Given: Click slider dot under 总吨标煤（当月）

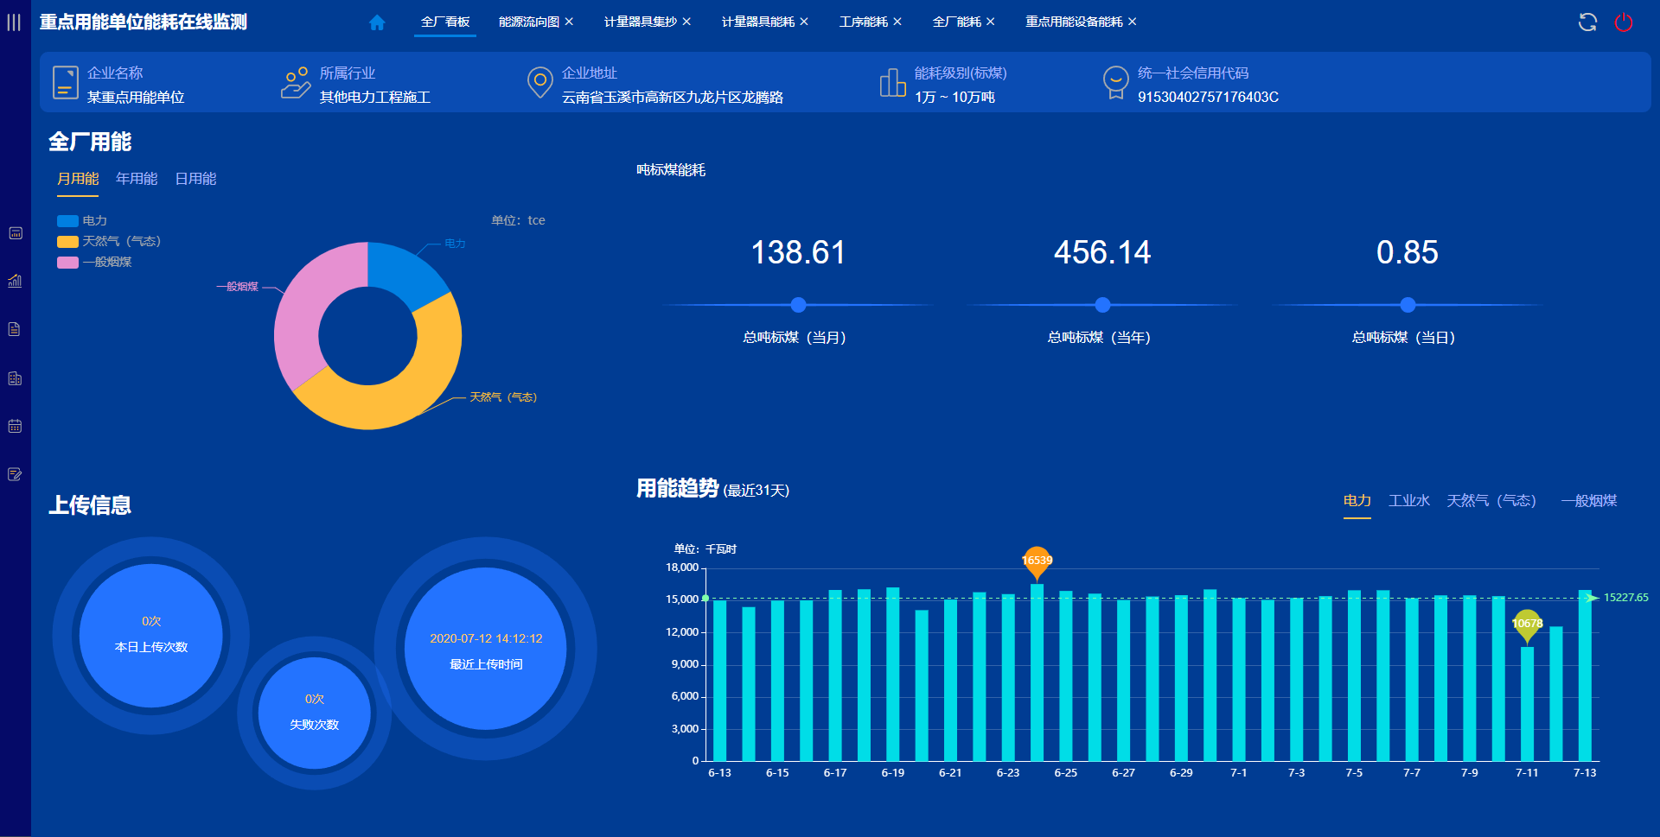Looking at the screenshot, I should pyautogui.click(x=798, y=305).
